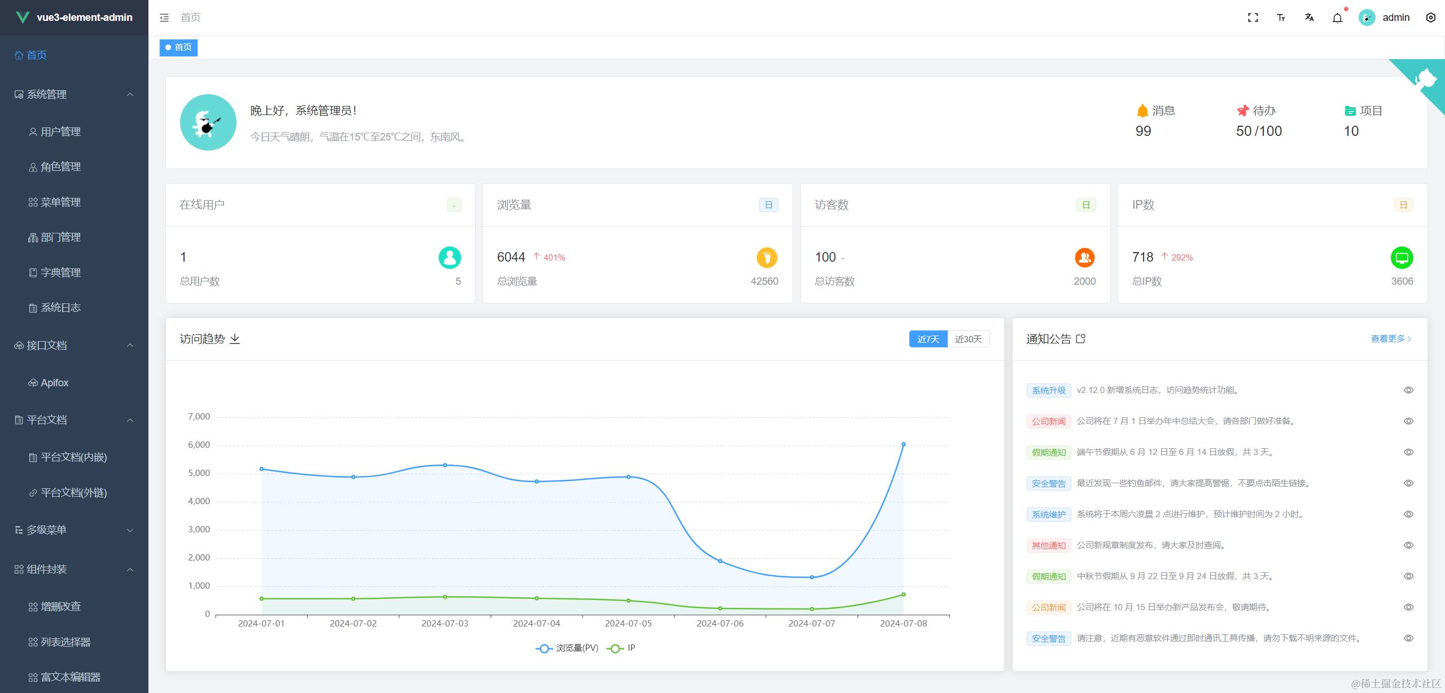Image resolution: width=1445 pixels, height=693 pixels.
Task: Enter fullscreen mode via header icon
Action: (x=1253, y=18)
